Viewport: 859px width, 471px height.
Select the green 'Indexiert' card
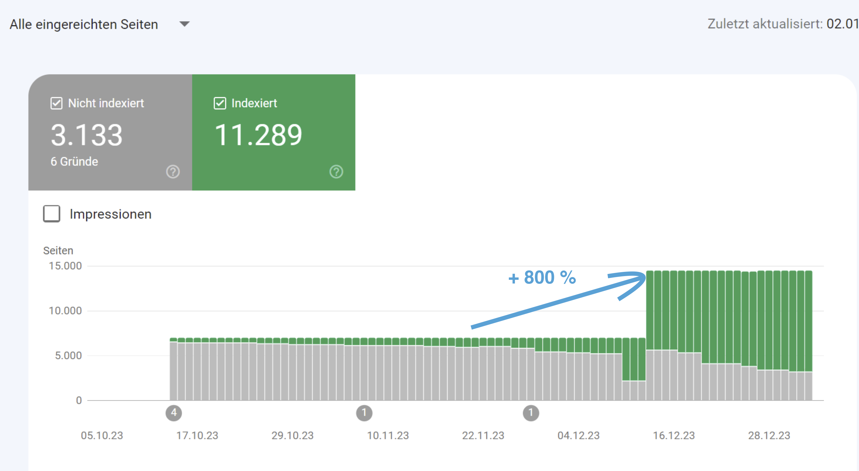(274, 132)
